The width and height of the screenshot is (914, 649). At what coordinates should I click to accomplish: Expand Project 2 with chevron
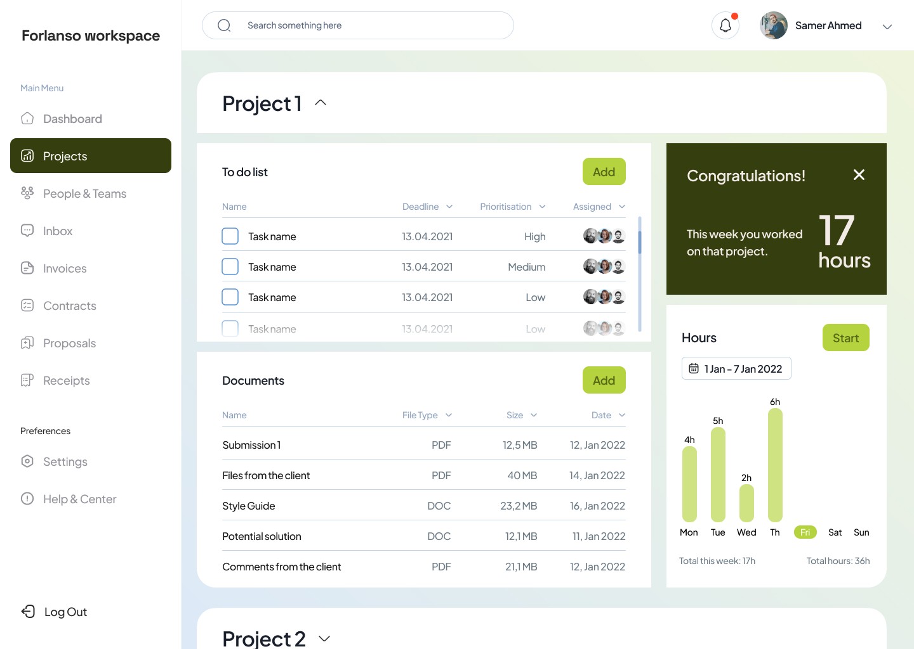pos(324,638)
